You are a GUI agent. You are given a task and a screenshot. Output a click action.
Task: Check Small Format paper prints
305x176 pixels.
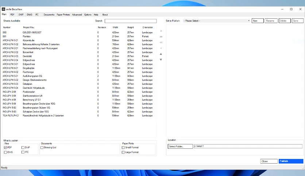[123, 148]
